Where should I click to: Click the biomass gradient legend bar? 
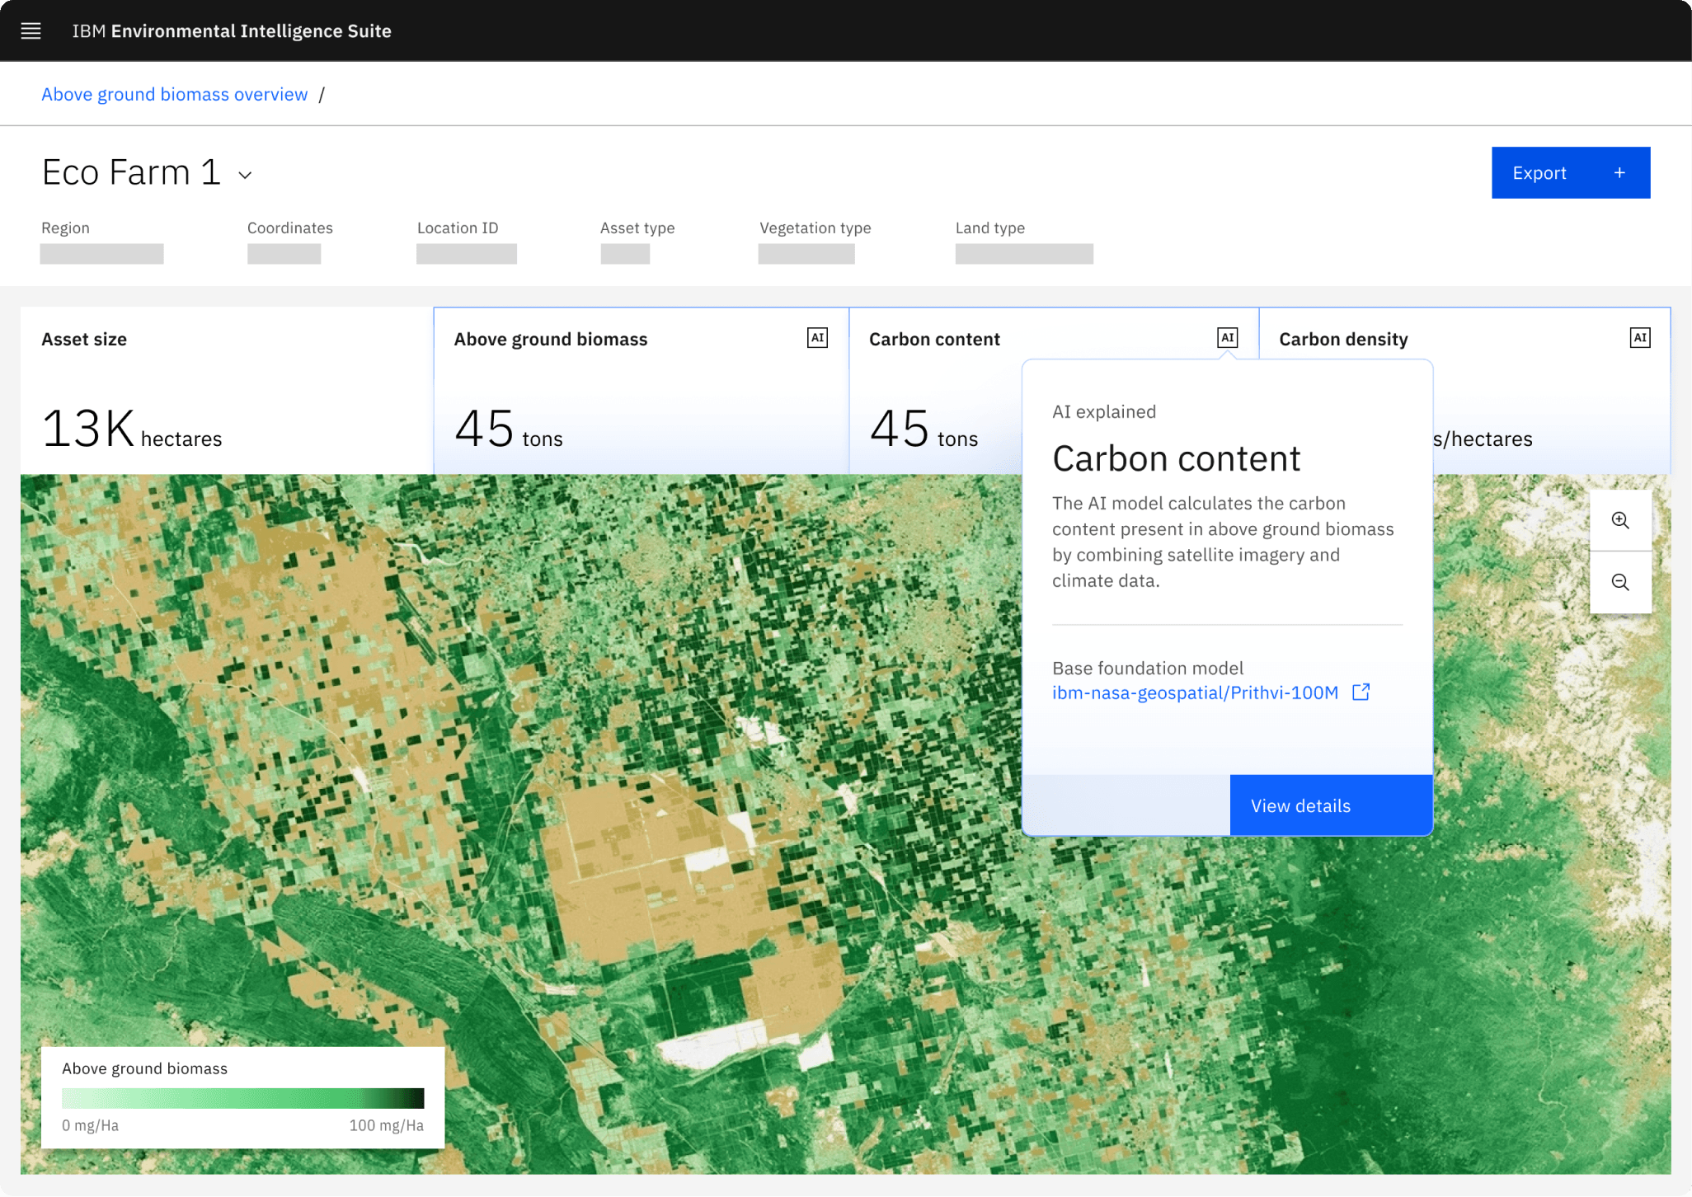(x=242, y=1098)
